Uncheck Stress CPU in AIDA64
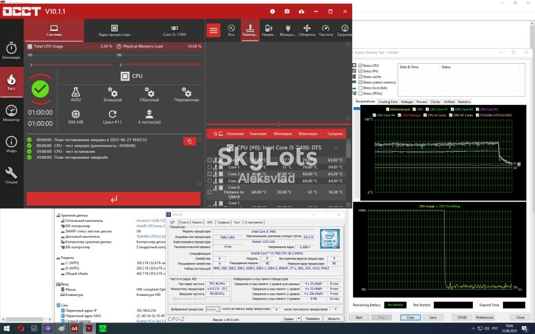 [360, 65]
